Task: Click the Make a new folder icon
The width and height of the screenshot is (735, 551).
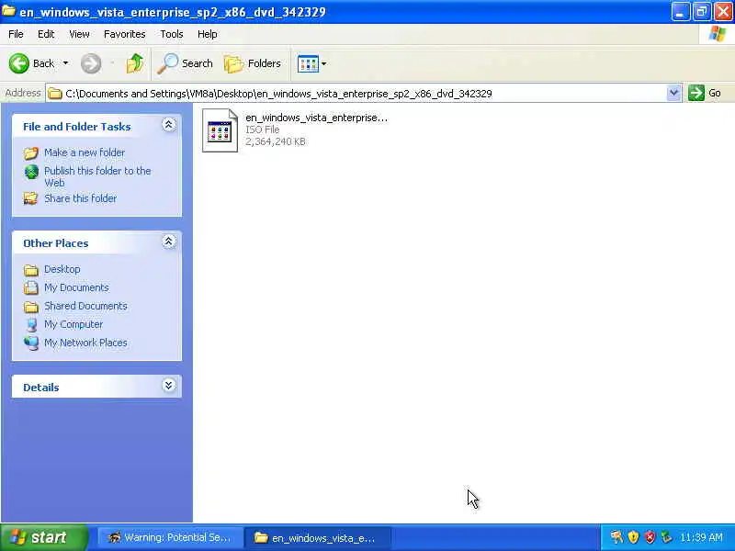Action: coord(31,152)
